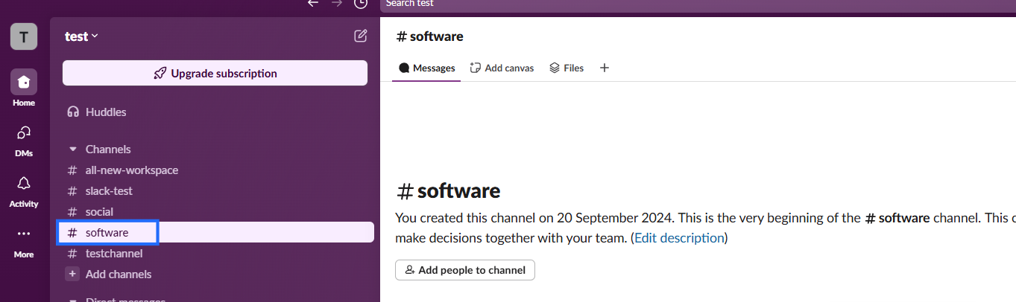1016x302 pixels.
Task: Open the More sidebar menu
Action: pyautogui.click(x=24, y=241)
